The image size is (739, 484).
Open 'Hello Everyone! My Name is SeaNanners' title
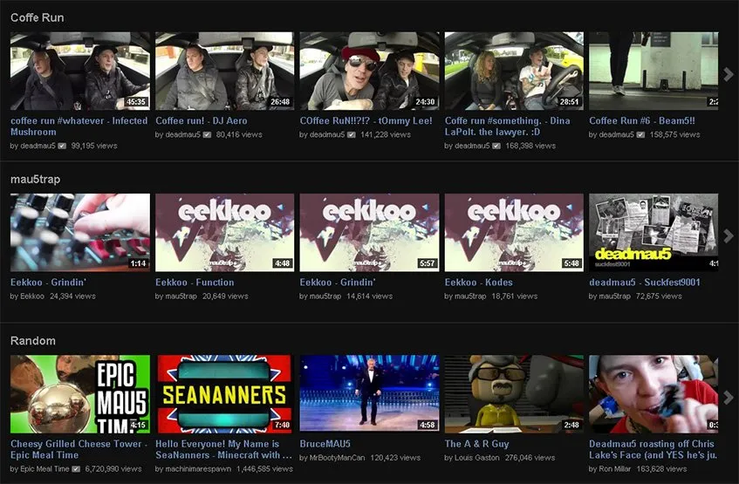pyautogui.click(x=223, y=450)
